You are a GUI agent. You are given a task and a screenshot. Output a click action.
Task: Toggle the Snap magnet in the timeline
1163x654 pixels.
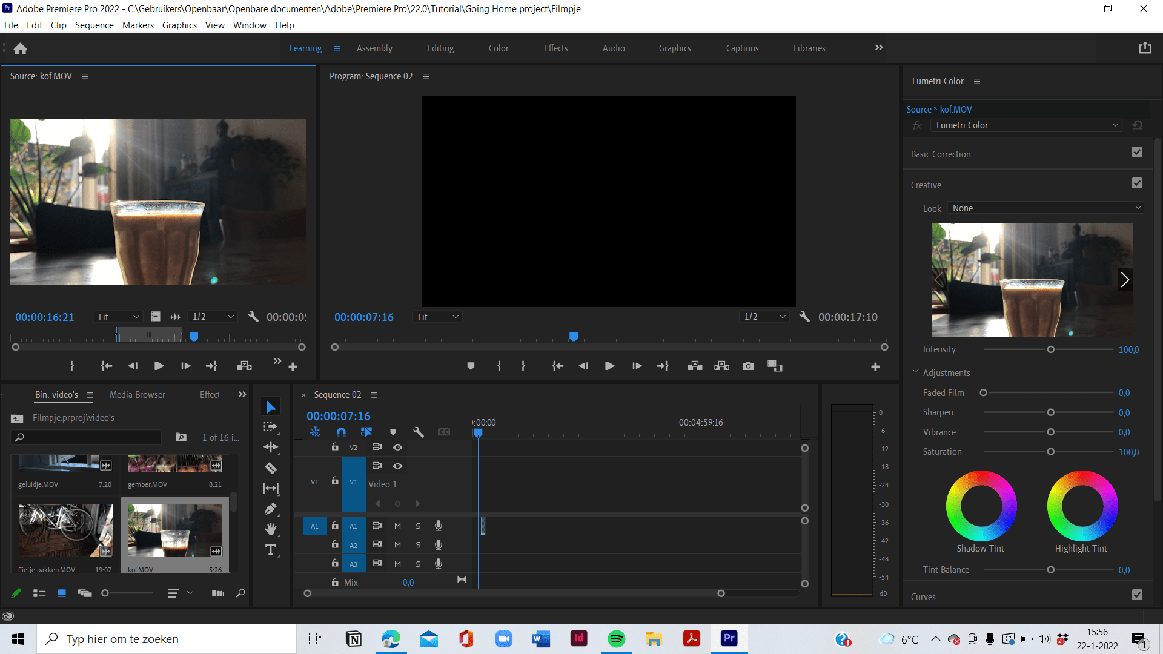coord(341,432)
